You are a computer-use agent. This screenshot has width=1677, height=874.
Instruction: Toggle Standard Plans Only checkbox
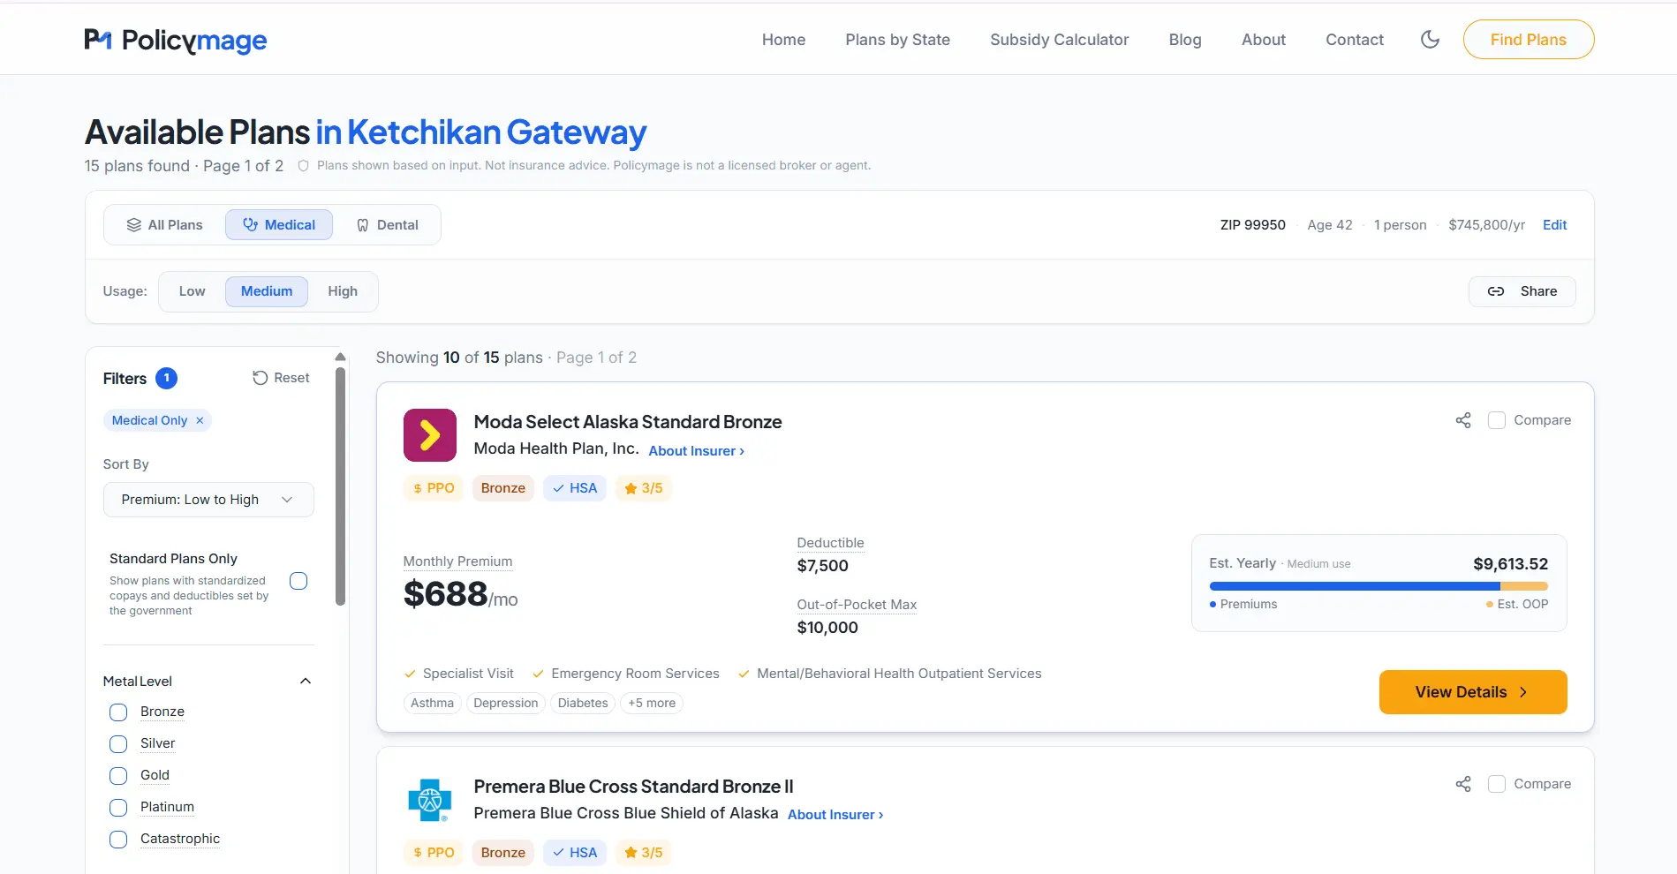coord(298,581)
